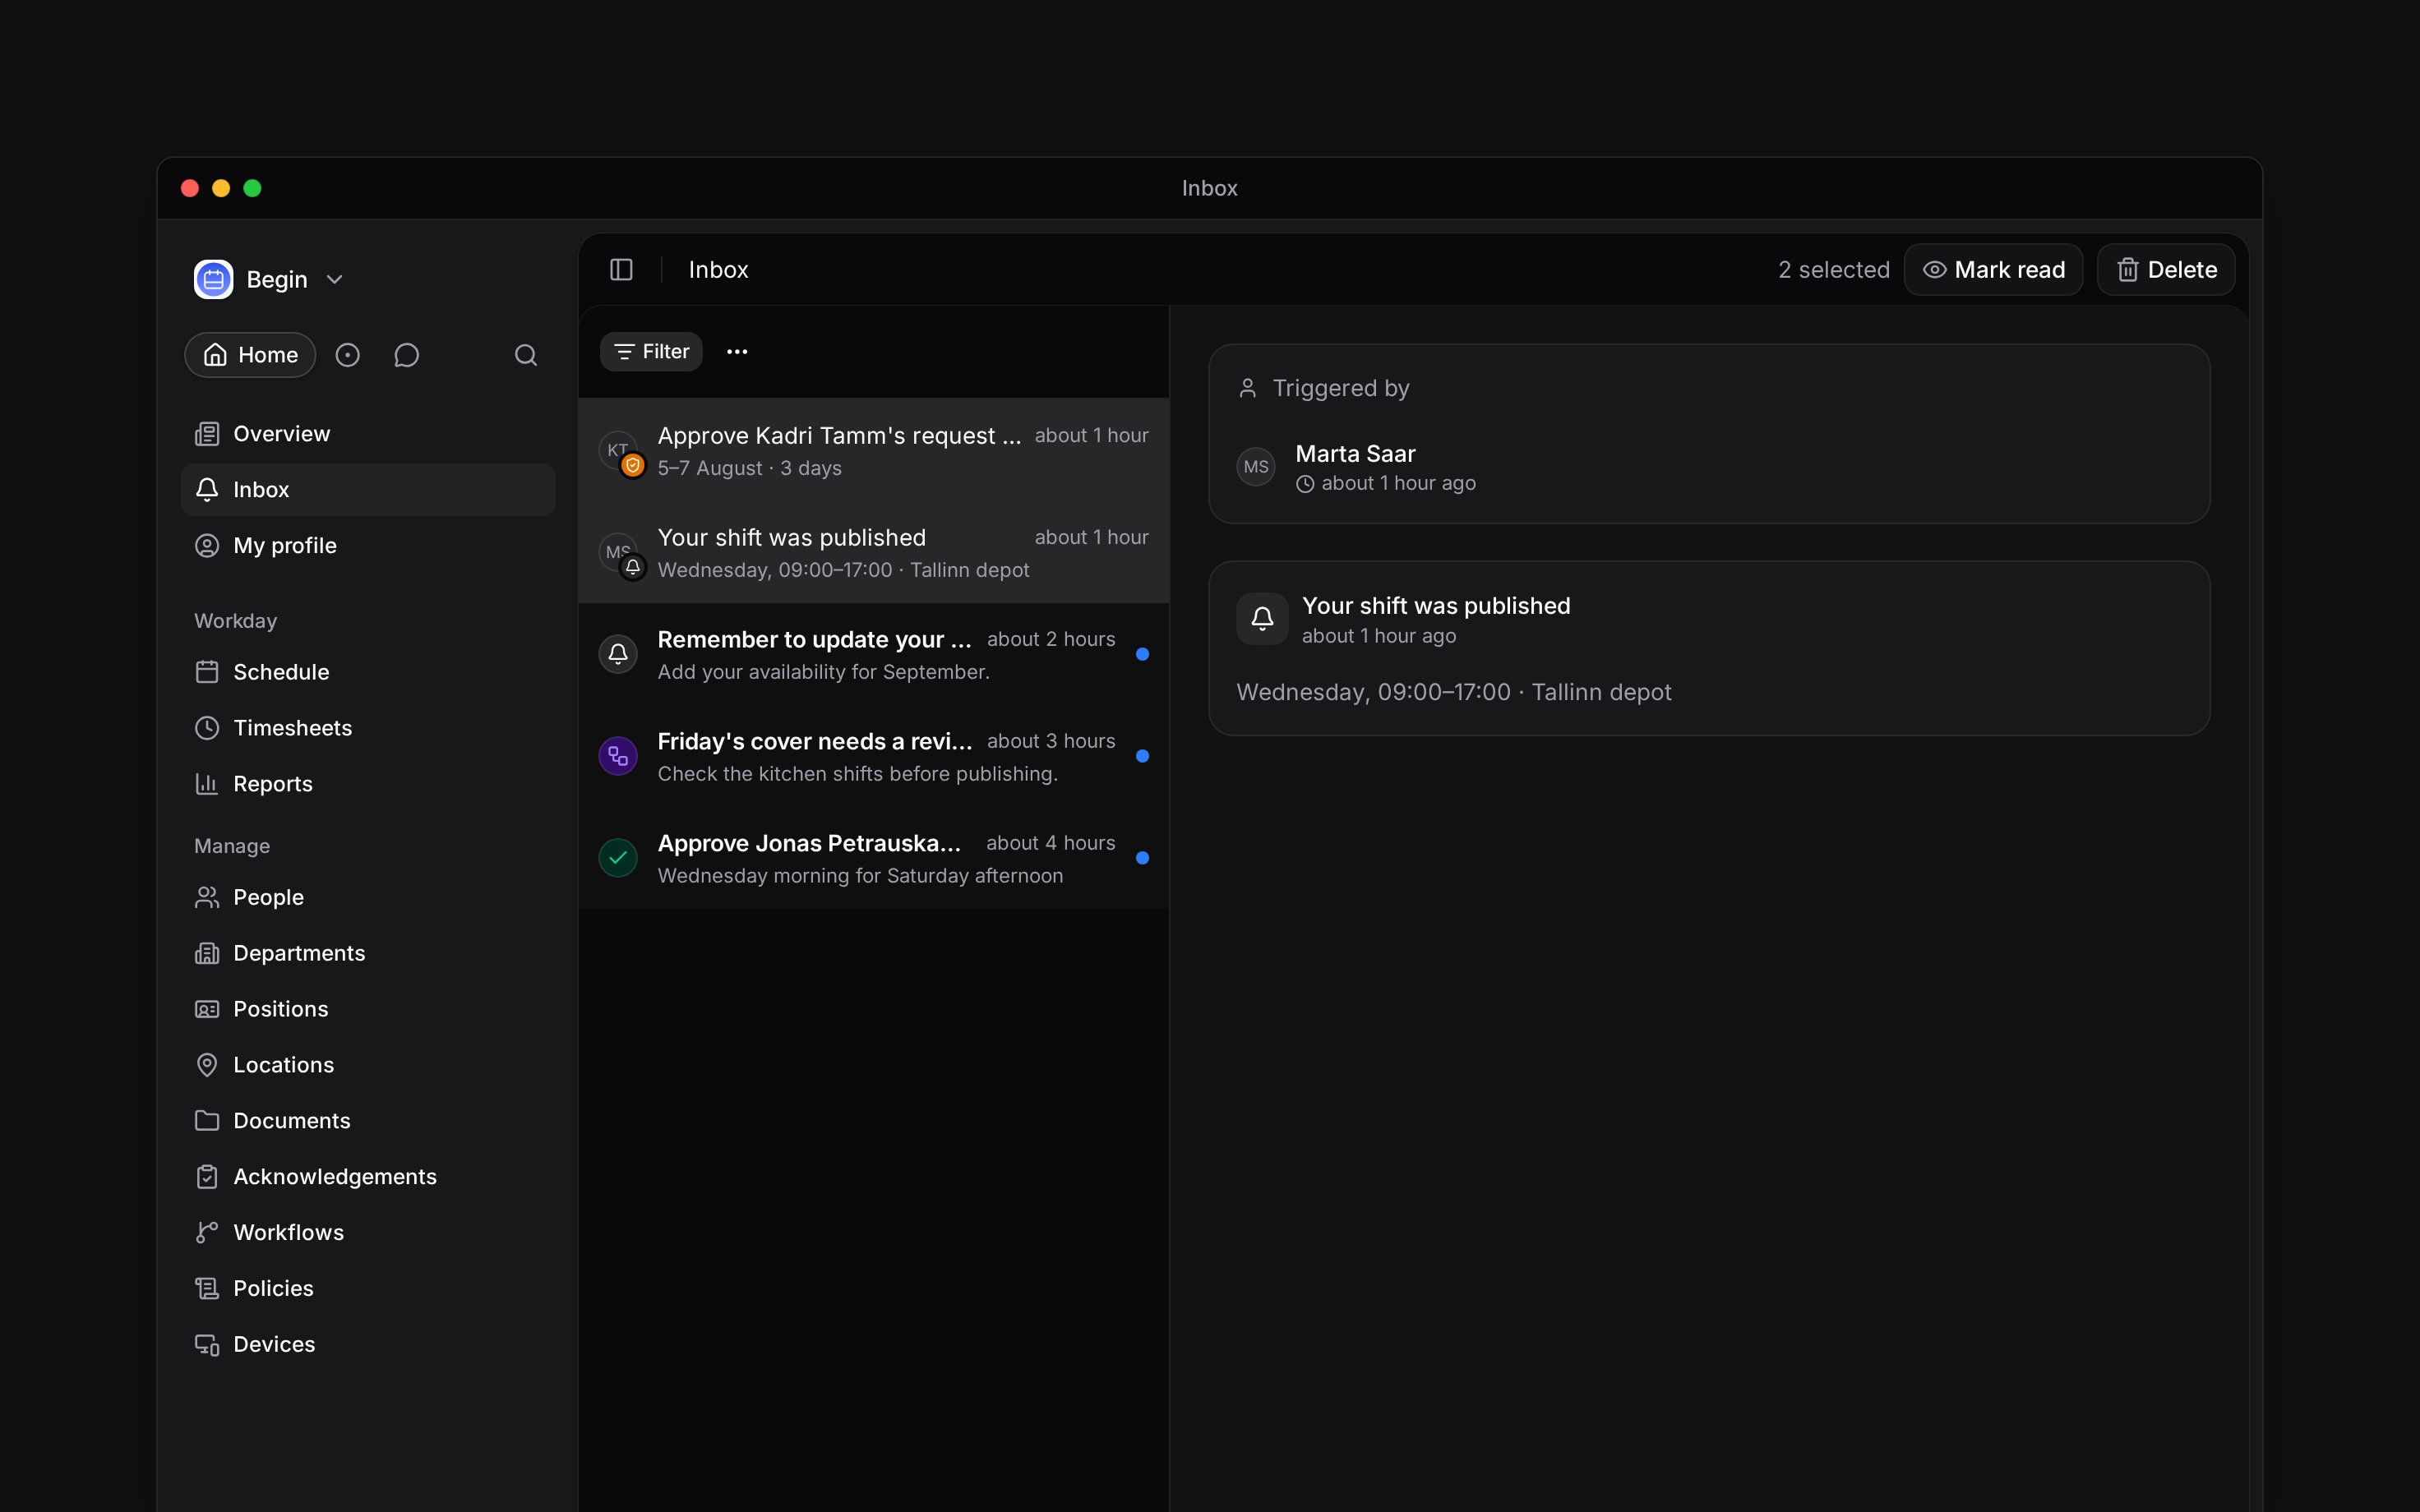Click the Departments building icon
The image size is (2420, 1512).
coord(207,953)
